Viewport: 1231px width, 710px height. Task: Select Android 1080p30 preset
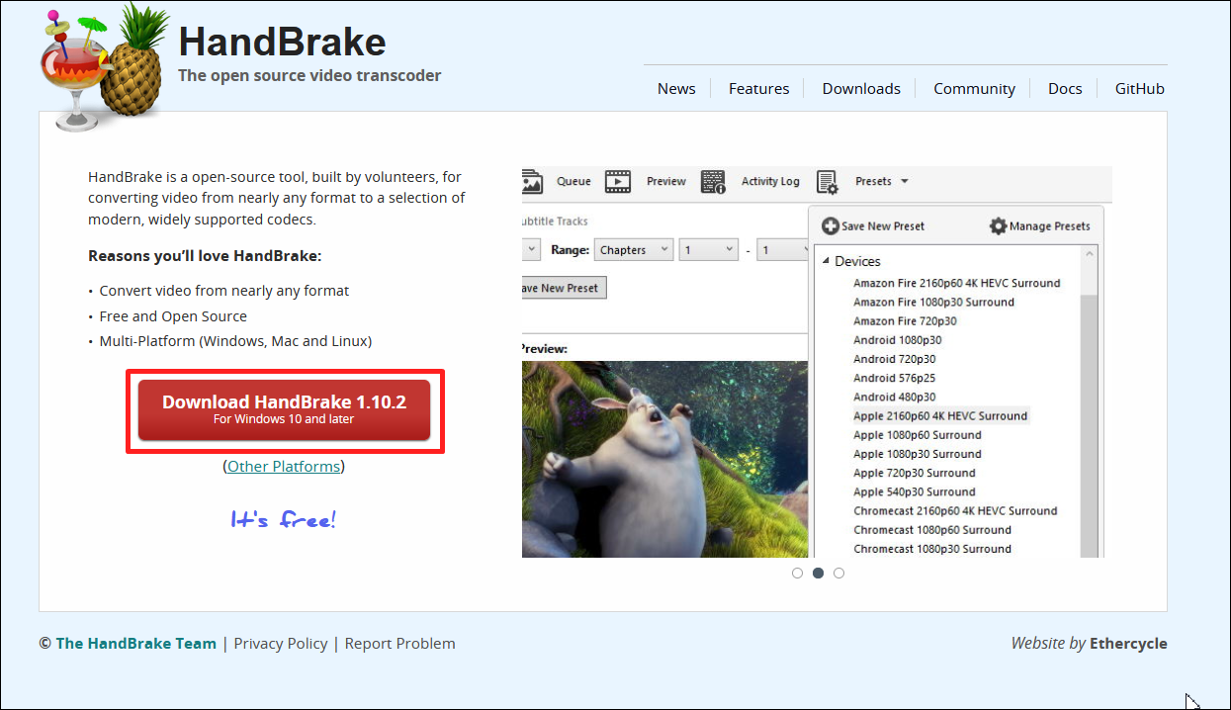(x=897, y=340)
